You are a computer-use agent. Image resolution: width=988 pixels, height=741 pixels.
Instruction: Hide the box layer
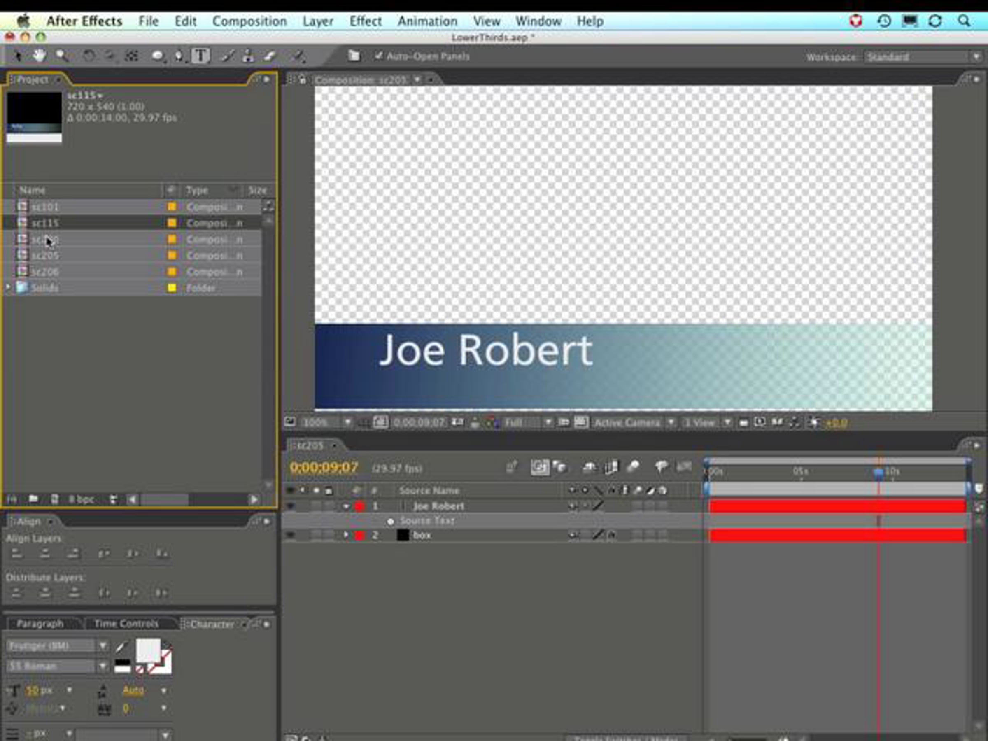click(290, 535)
